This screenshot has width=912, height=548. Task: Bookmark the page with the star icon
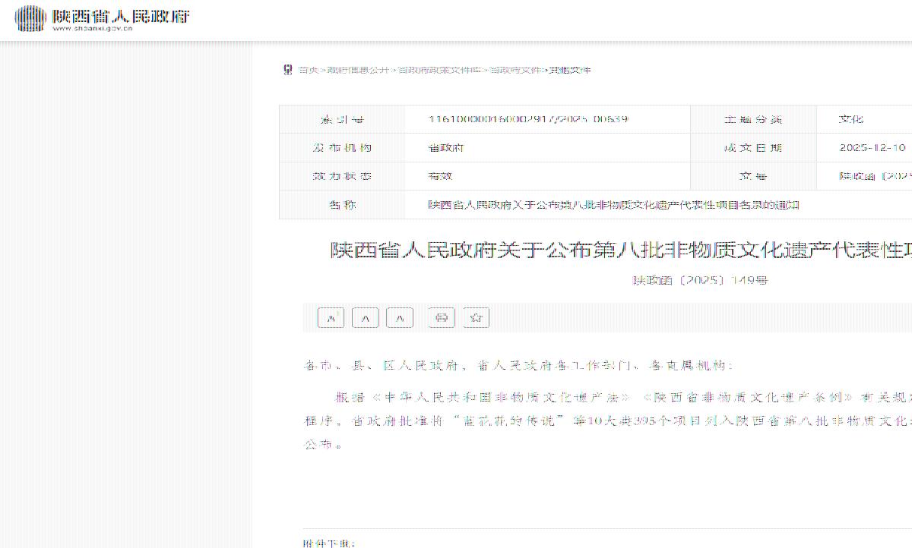[477, 318]
